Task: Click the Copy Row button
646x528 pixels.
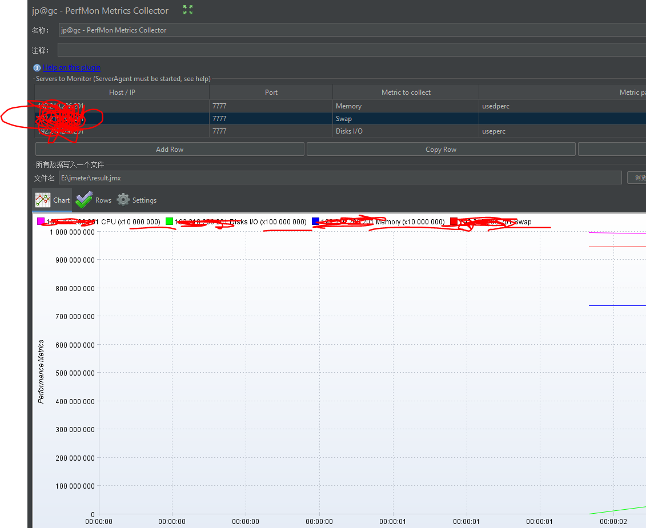Action: (x=441, y=150)
